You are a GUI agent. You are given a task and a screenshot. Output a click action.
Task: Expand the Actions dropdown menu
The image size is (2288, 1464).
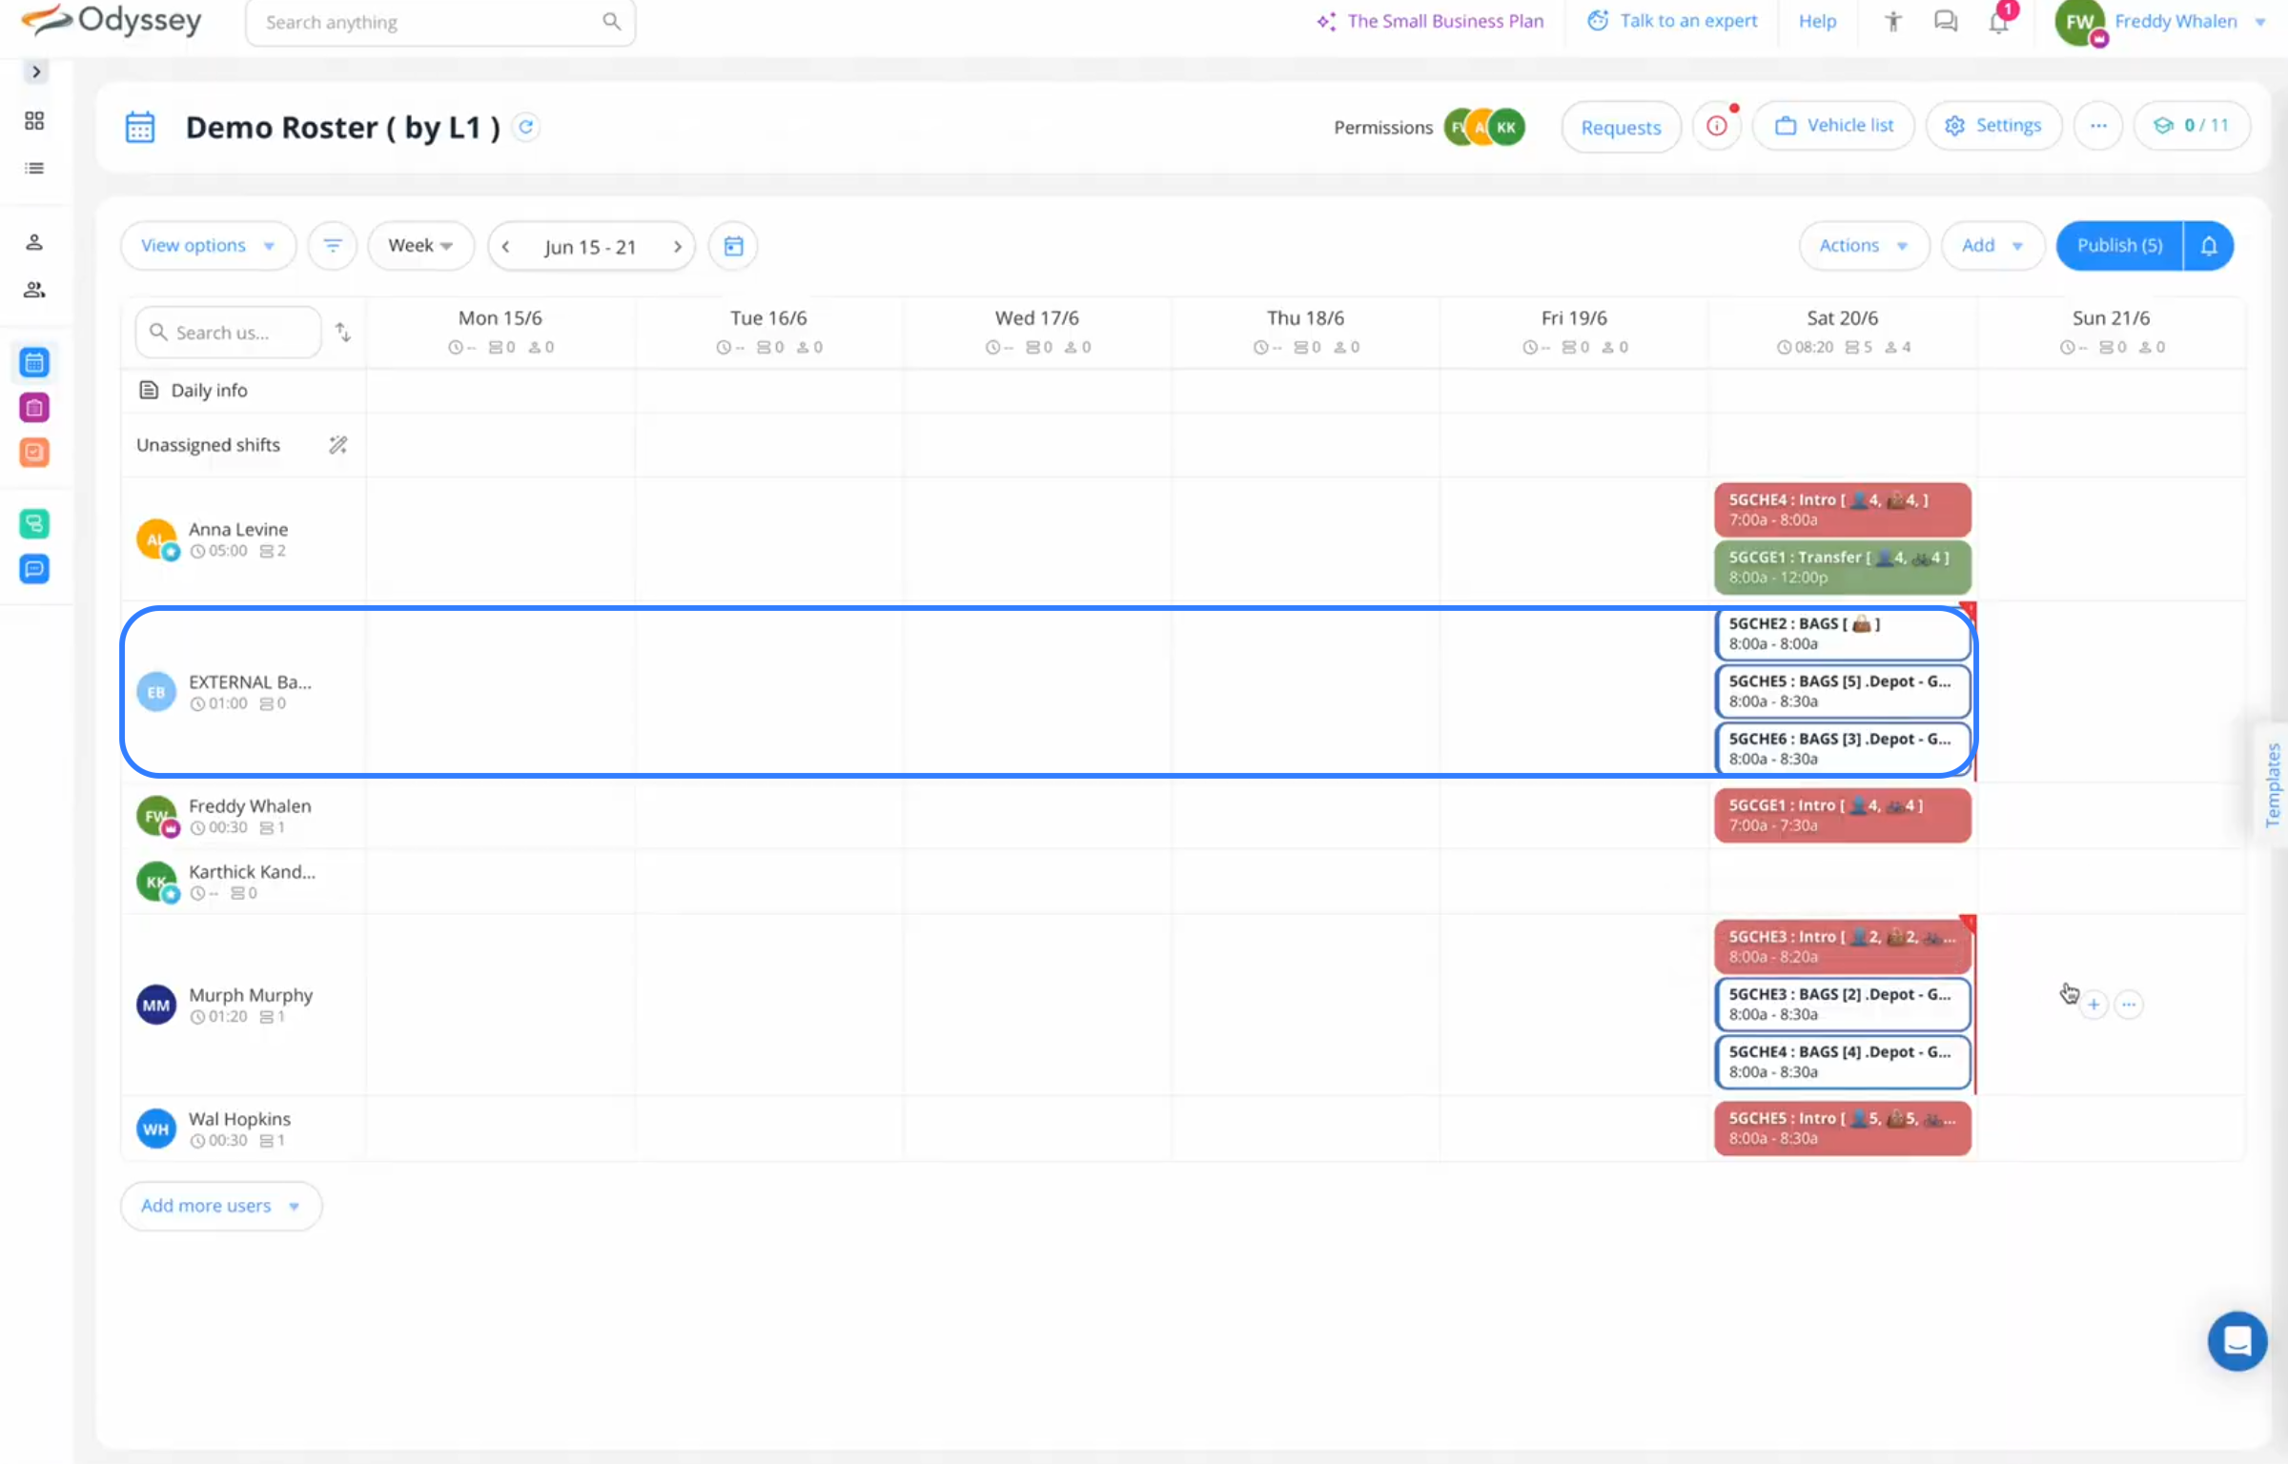click(1863, 246)
